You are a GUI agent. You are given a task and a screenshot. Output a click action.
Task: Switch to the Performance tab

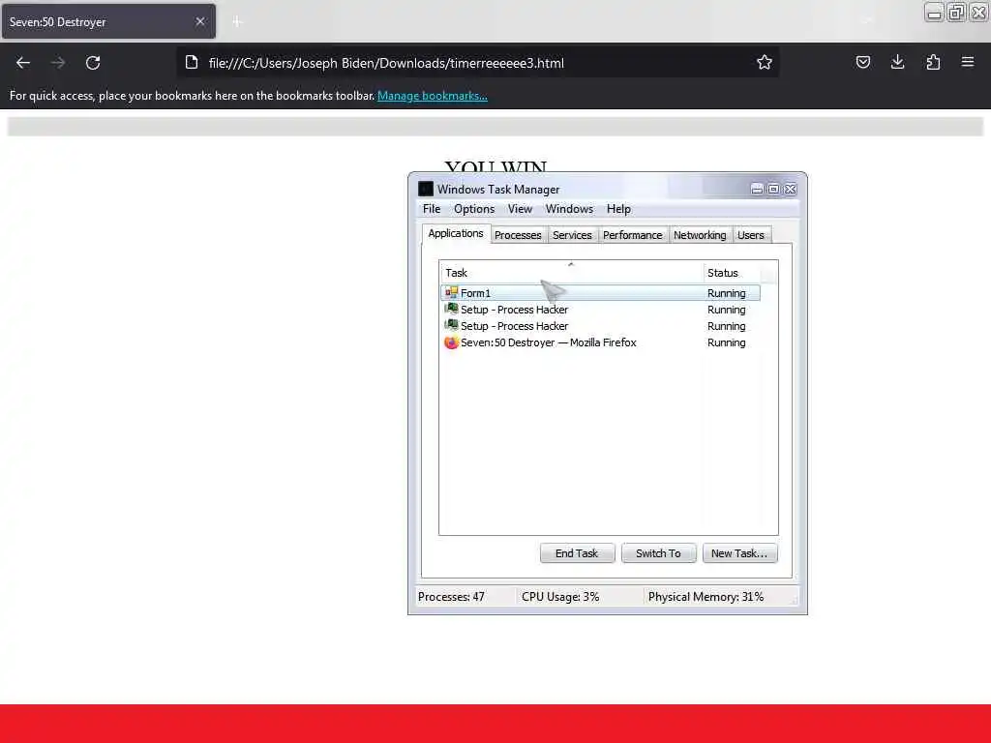click(x=633, y=235)
